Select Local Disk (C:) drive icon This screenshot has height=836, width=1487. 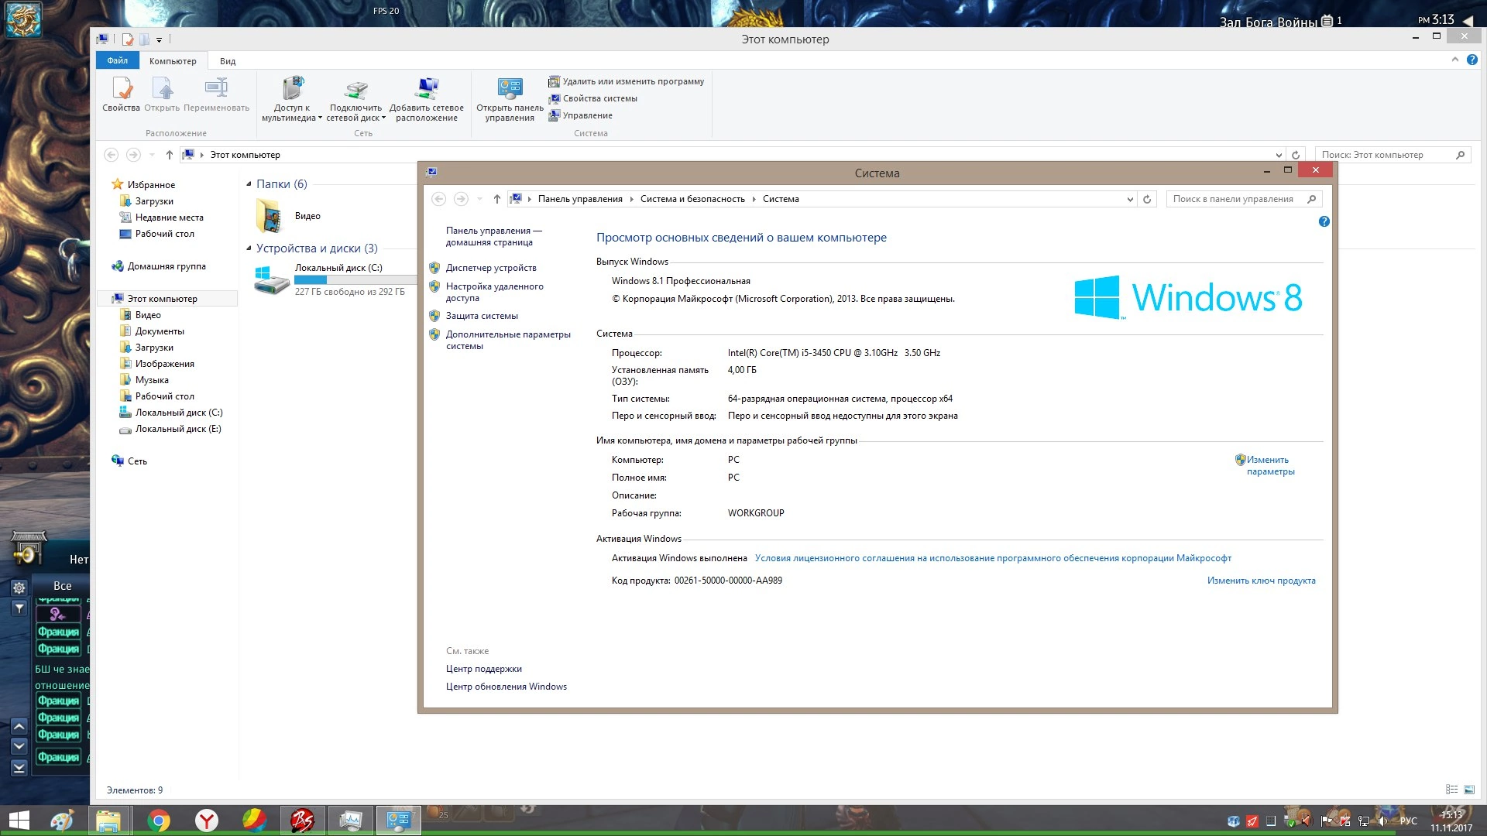(x=272, y=279)
